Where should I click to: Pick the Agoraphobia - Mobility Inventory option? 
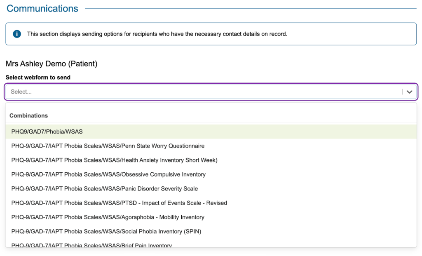(108, 217)
